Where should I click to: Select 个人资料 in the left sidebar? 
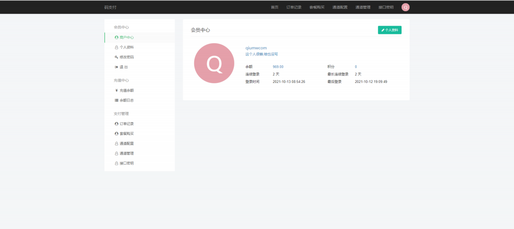pyautogui.click(x=126, y=47)
